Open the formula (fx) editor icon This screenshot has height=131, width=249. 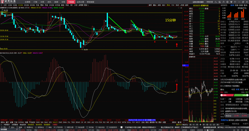tap(224, 2)
